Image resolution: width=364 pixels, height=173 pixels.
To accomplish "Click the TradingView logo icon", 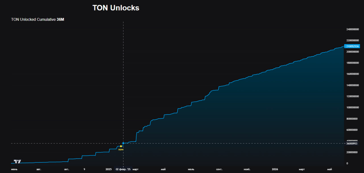I will pos(18,161).
